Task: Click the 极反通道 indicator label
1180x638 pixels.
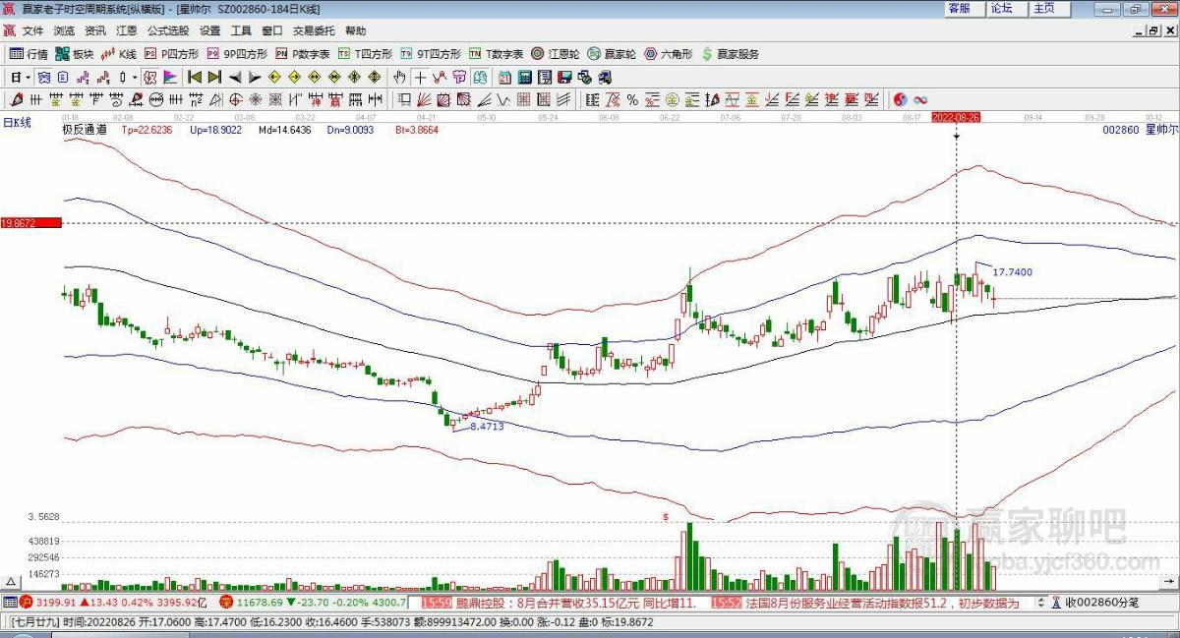Action: 83,129
